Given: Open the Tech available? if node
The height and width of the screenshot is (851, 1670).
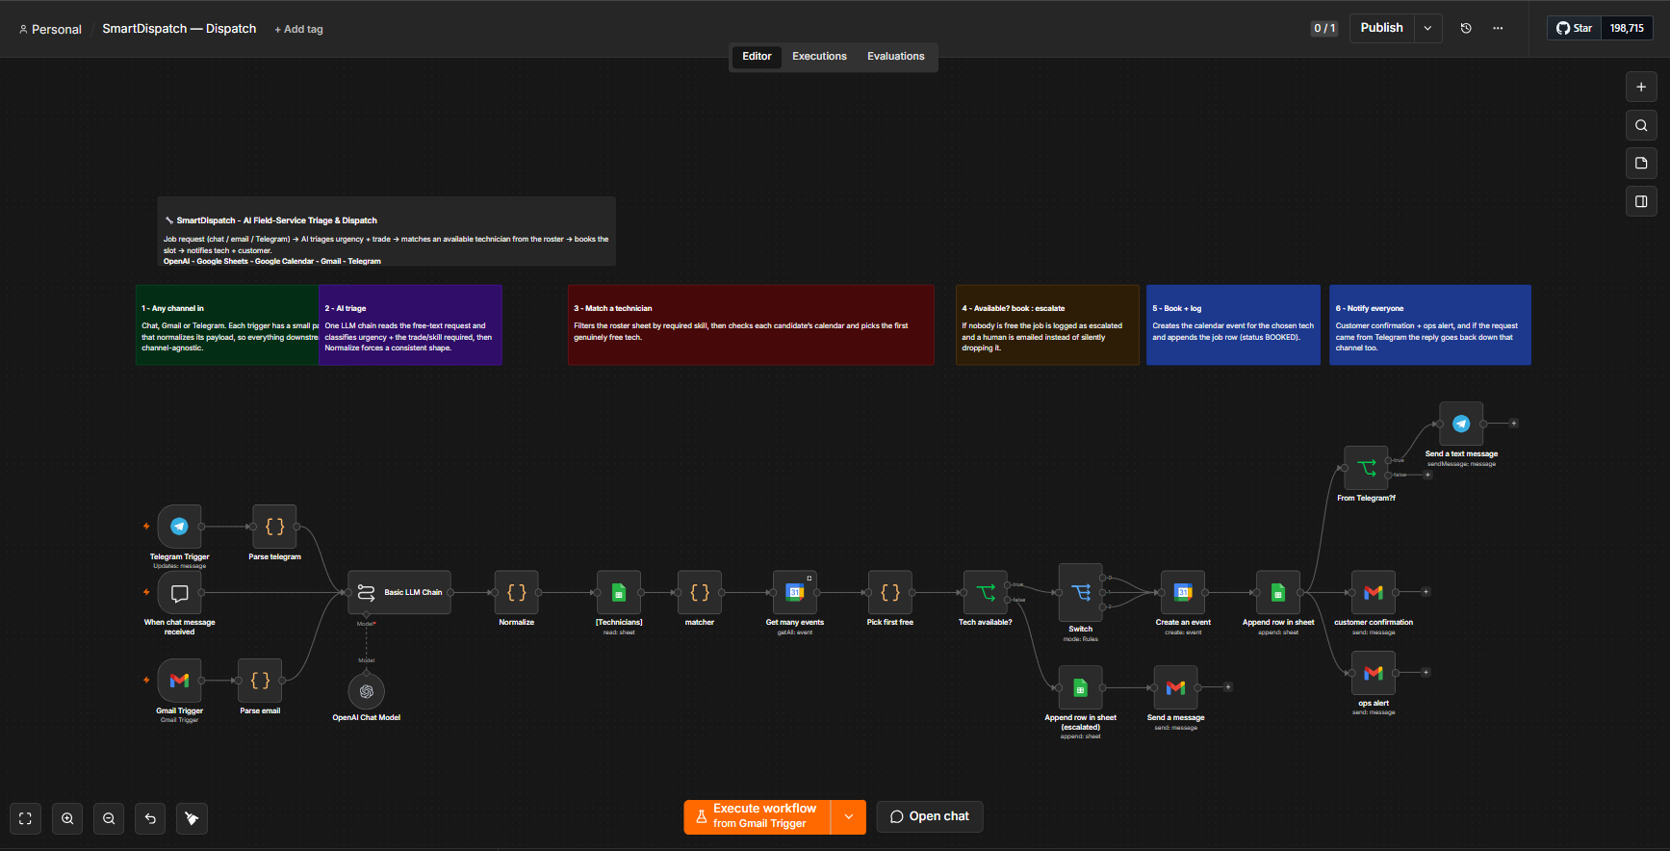Looking at the screenshot, I should [986, 593].
